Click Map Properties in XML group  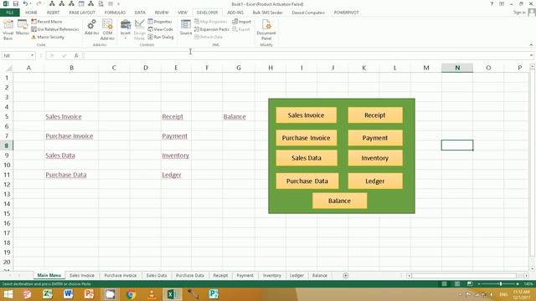(210, 22)
